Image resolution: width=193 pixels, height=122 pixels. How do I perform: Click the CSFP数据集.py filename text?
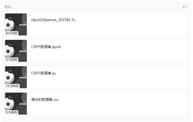pyautogui.click(x=44, y=73)
